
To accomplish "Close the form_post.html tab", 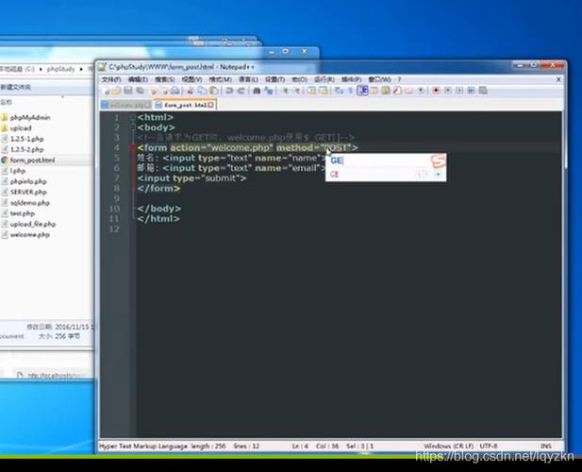I will (211, 105).
